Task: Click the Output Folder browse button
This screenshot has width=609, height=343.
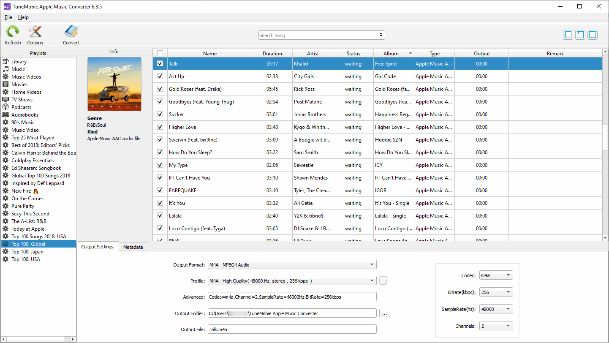Action: [384, 313]
